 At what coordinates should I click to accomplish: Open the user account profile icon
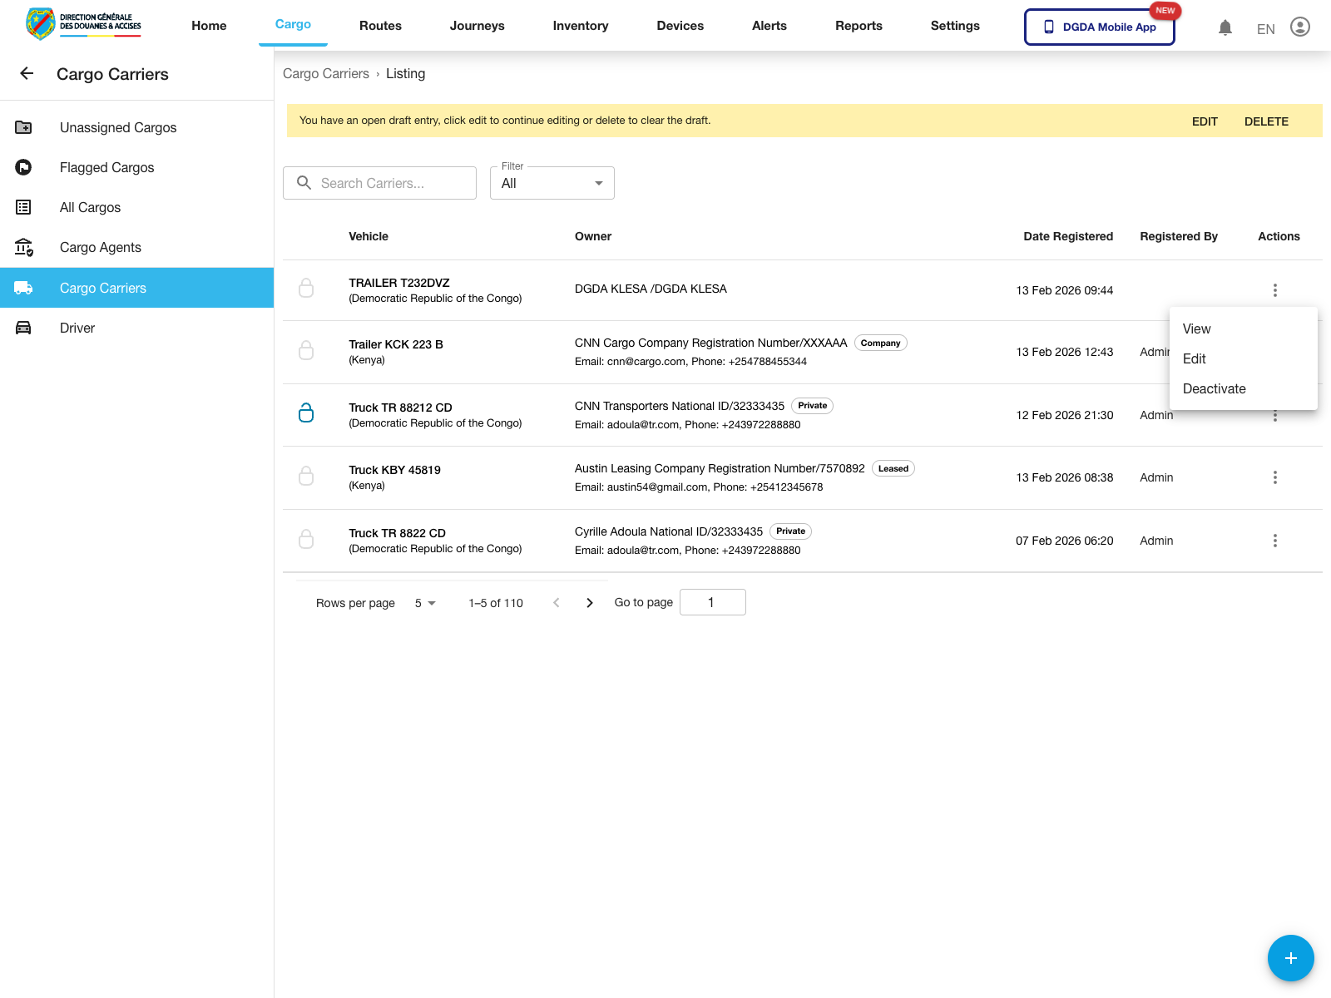pos(1299,27)
